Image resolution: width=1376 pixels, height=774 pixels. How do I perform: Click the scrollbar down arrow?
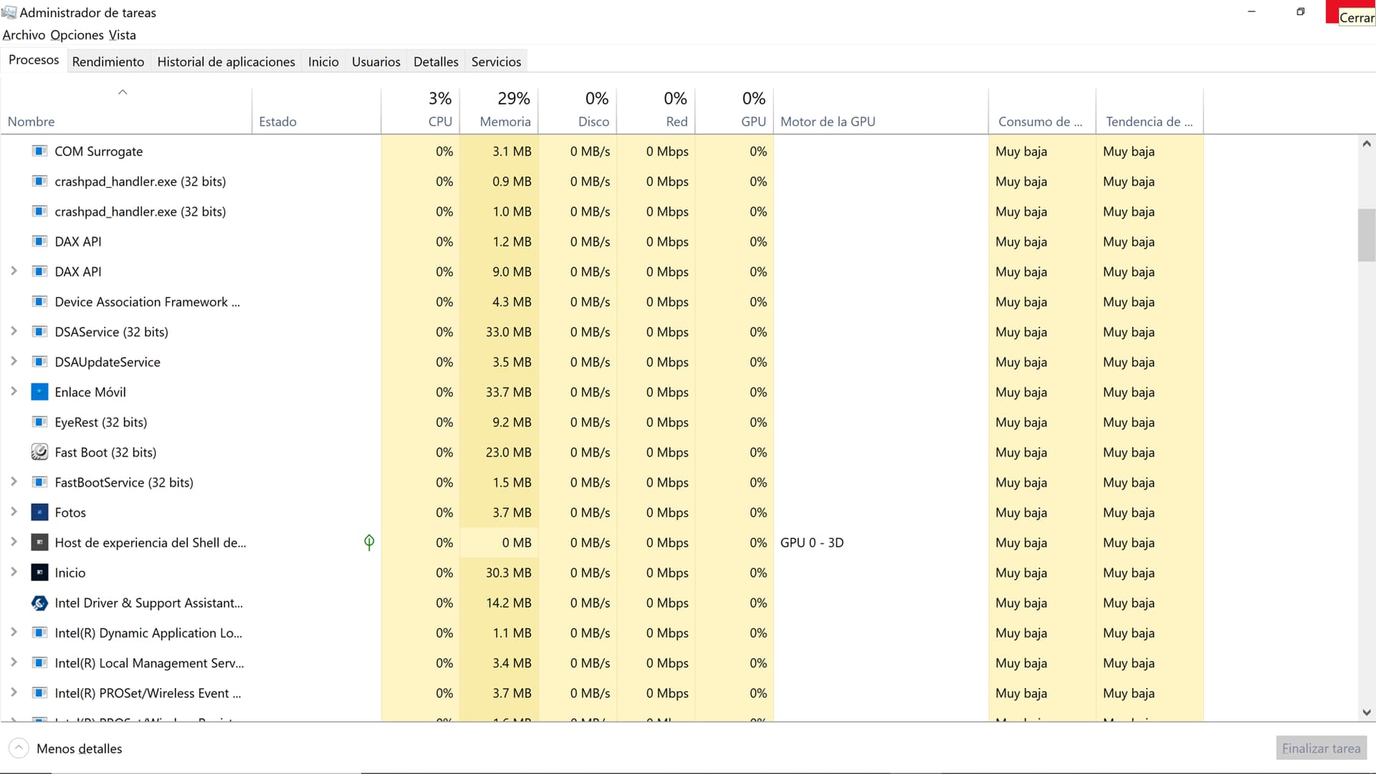pyautogui.click(x=1366, y=712)
